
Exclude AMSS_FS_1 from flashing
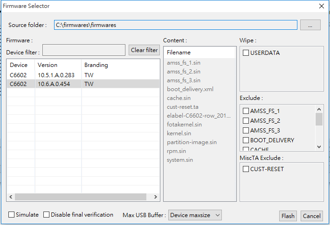(x=246, y=111)
